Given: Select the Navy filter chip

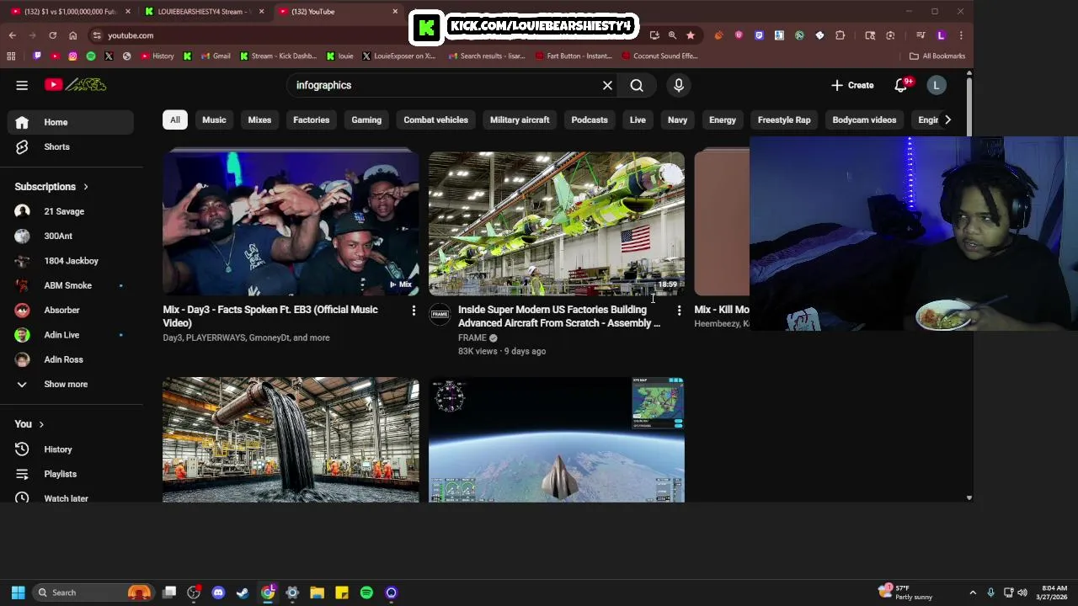Looking at the screenshot, I should pyautogui.click(x=677, y=120).
